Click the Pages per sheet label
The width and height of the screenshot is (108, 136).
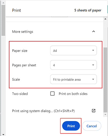pyautogui.click(x=24, y=65)
